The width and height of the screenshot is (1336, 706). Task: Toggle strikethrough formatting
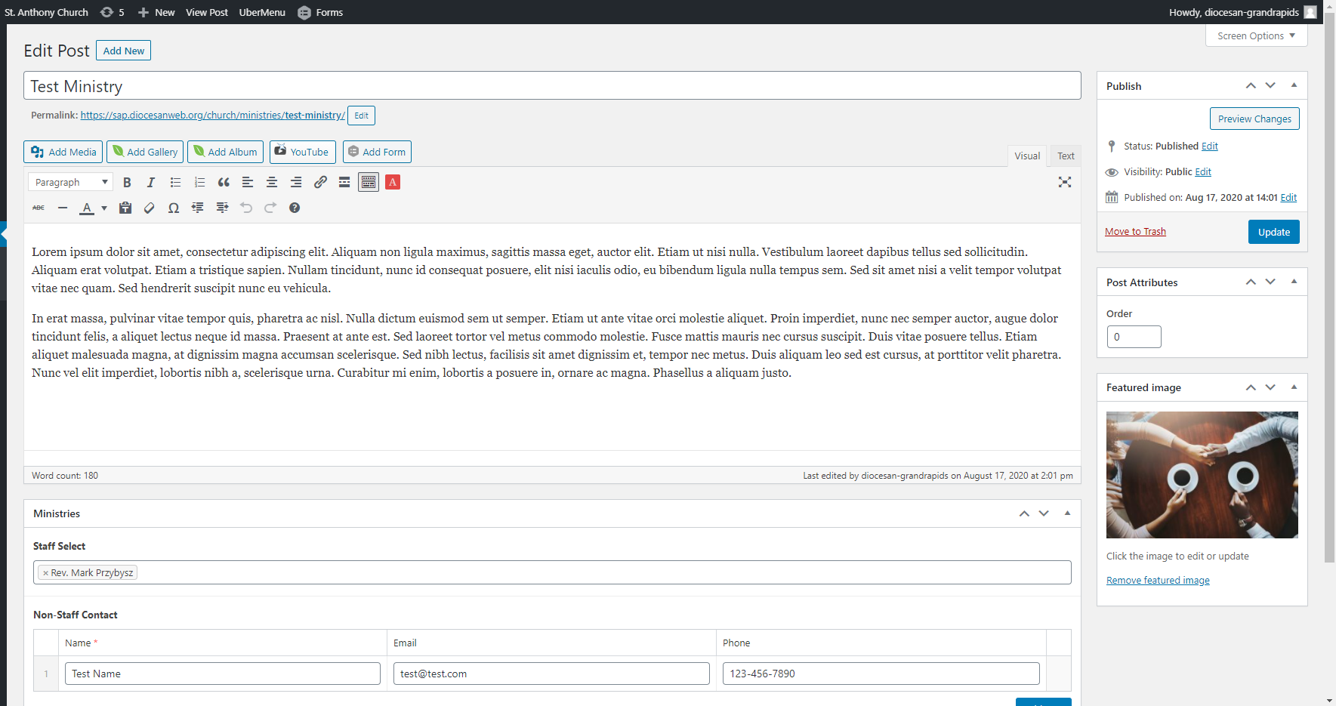[39, 208]
